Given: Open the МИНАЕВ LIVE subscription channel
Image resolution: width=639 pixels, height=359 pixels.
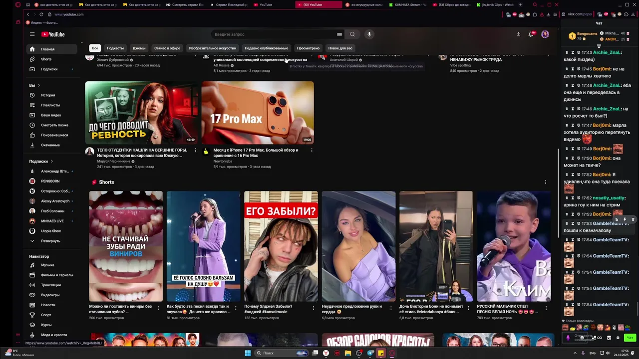Looking at the screenshot, I should pyautogui.click(x=52, y=221).
